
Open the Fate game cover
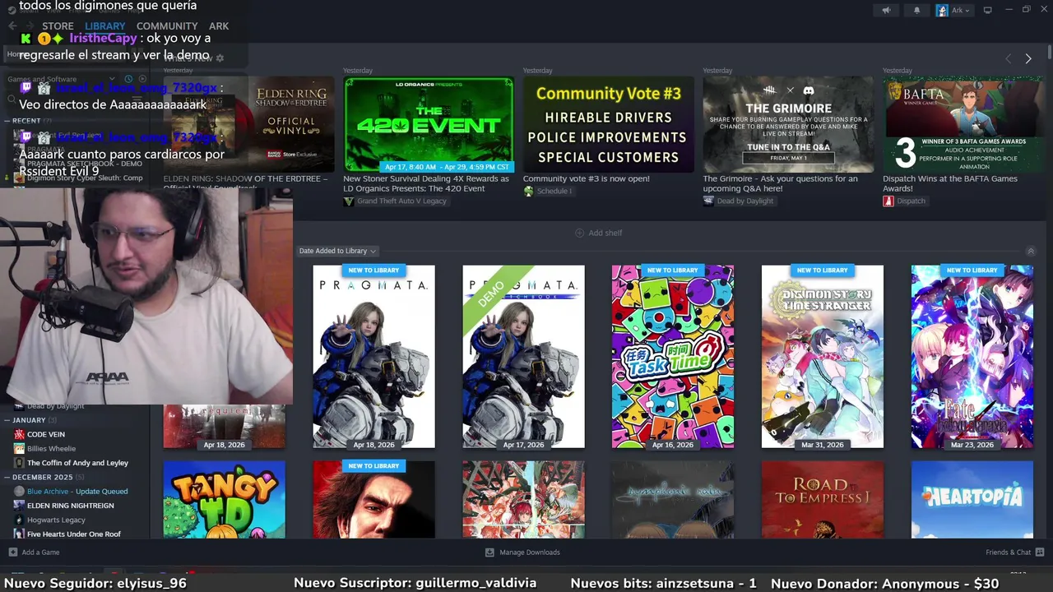pyautogui.click(x=972, y=357)
